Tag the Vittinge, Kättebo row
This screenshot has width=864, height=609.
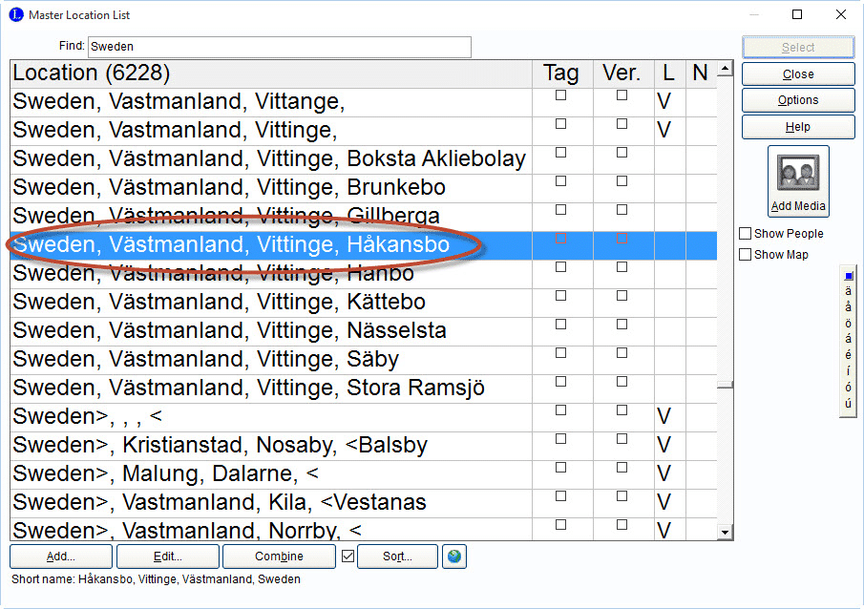[561, 296]
